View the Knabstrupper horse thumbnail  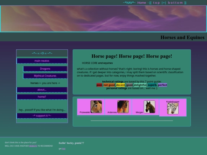click(x=173, y=109)
